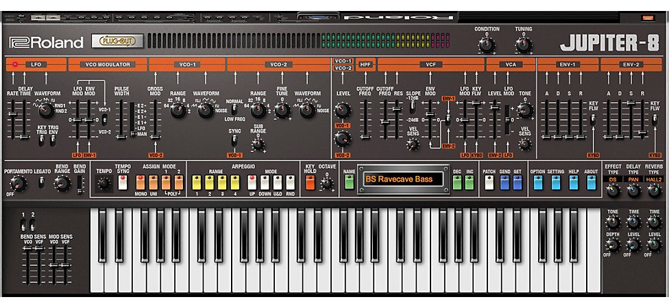This screenshot has height=308, width=669.
Task: Click the TEMPO knob
Action: pos(104,184)
